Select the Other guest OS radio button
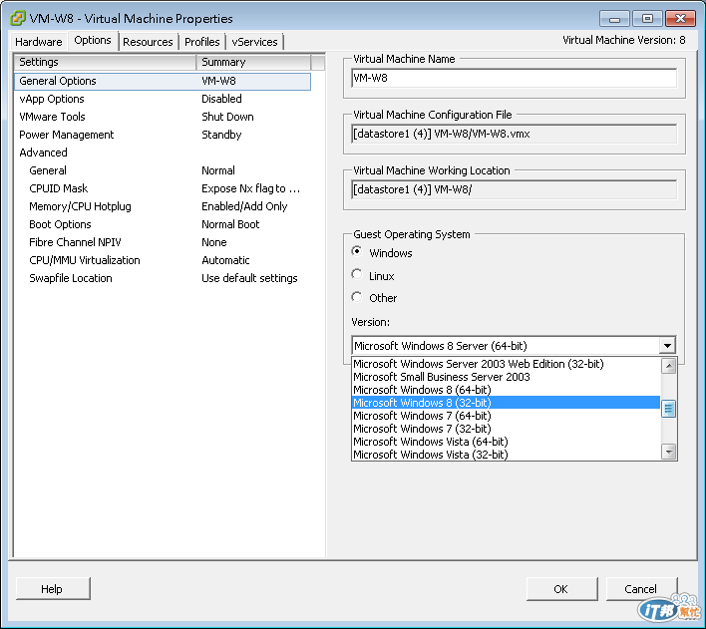The height and width of the screenshot is (629, 706). [357, 297]
